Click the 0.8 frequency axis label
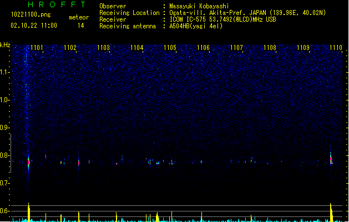 tap(4, 155)
